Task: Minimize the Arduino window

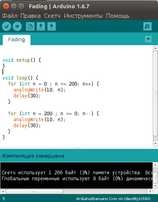Action: click(13, 6)
